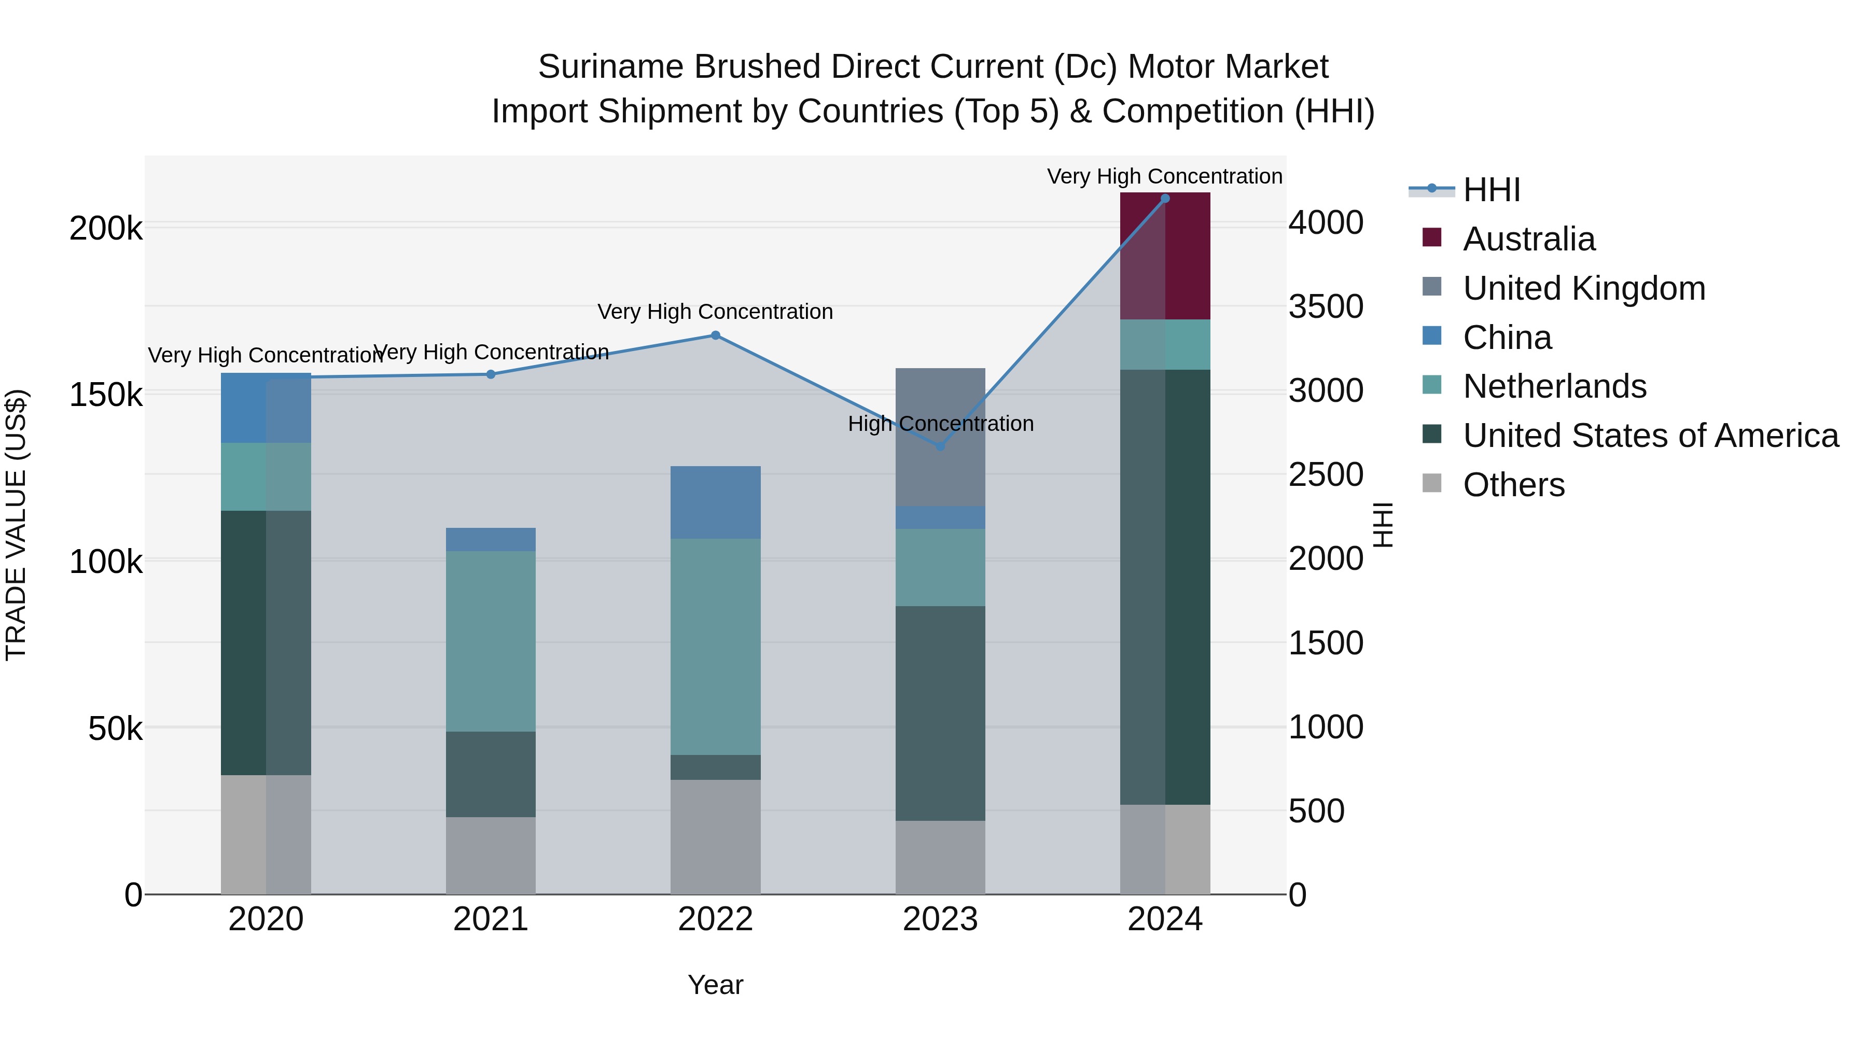Click 'Very High Concentration' label above 2022
The image size is (1867, 1050).
[715, 312]
